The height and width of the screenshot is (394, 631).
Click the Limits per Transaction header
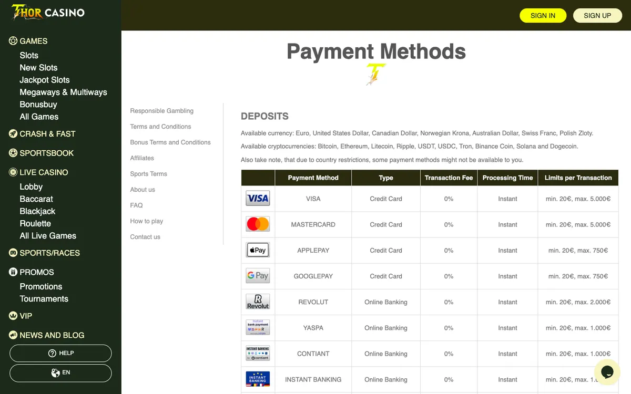[578, 178]
